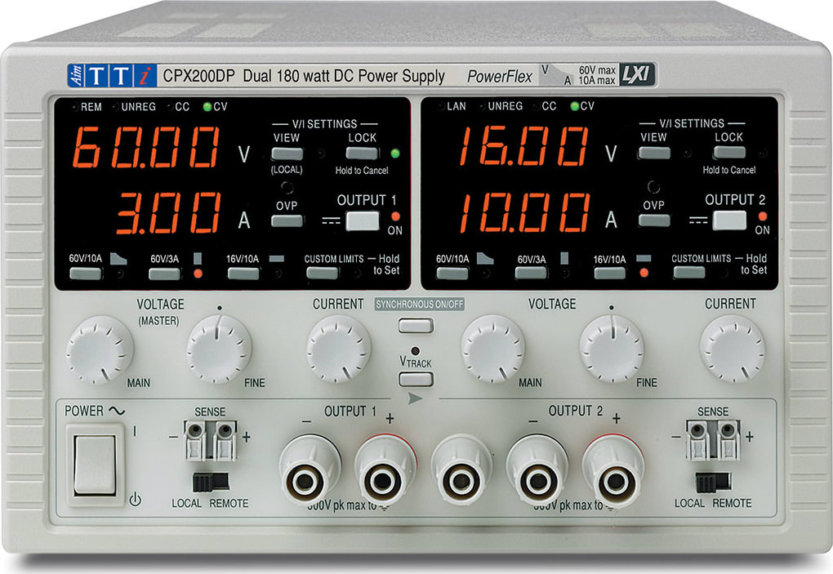833x574 pixels.
Task: Touch Output 1 positive SENSE terminal
Action: click(225, 440)
